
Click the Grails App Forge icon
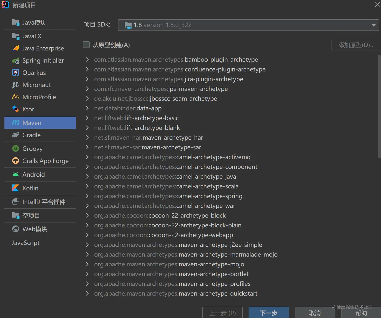tap(16, 161)
